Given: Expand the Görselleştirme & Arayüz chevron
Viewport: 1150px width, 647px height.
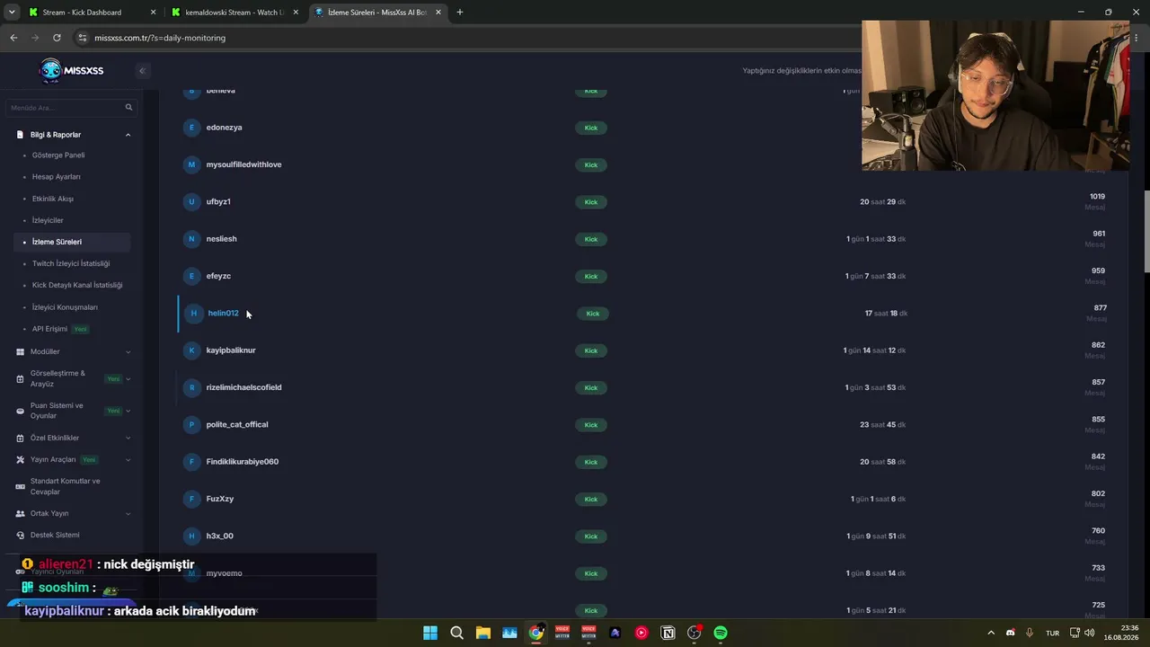Looking at the screenshot, I should click(128, 378).
